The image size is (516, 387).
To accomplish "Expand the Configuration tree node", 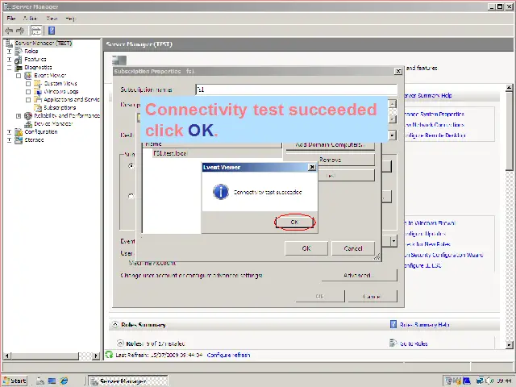I will click(10, 131).
